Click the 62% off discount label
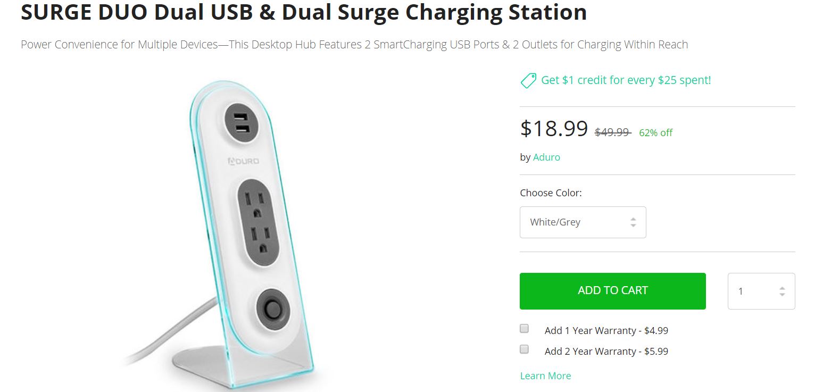The height and width of the screenshot is (392, 823). [x=655, y=133]
